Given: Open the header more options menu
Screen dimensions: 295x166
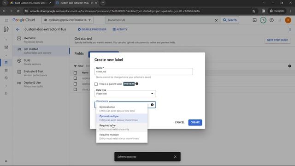Looking at the screenshot, I should 280,20.
